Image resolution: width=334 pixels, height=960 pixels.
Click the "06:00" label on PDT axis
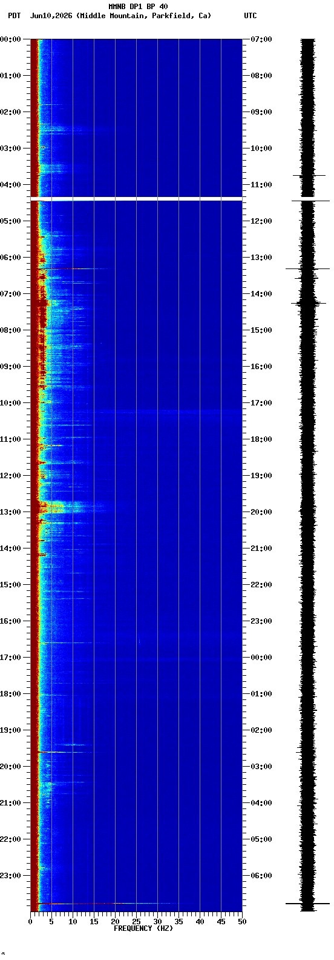coord(10,258)
